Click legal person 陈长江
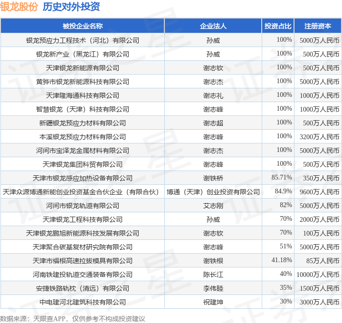 pos(213,275)
